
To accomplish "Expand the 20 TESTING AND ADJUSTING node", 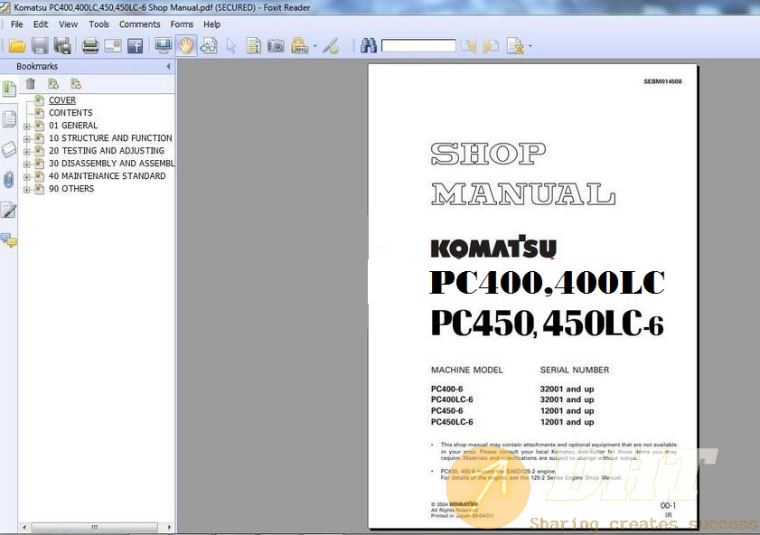I will 27,152.
